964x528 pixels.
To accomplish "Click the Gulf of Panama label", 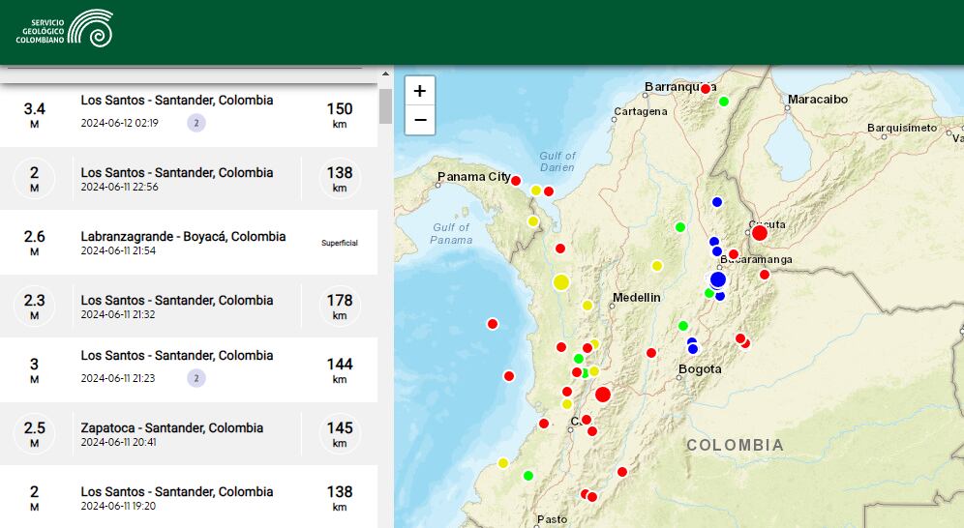I will coord(451,233).
